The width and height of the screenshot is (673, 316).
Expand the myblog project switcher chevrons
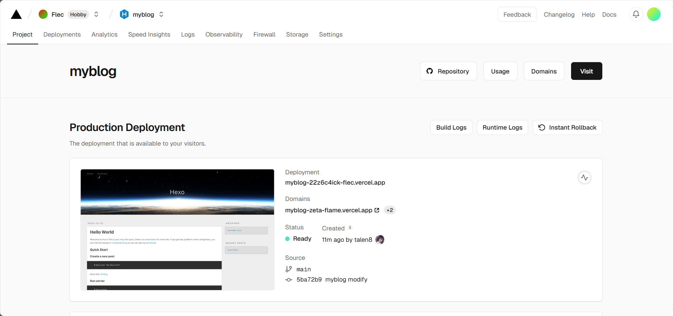161,14
